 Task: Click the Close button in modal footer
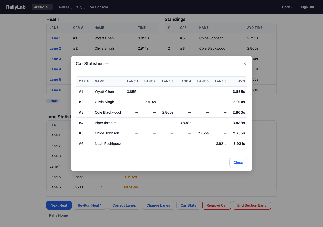coord(238,163)
